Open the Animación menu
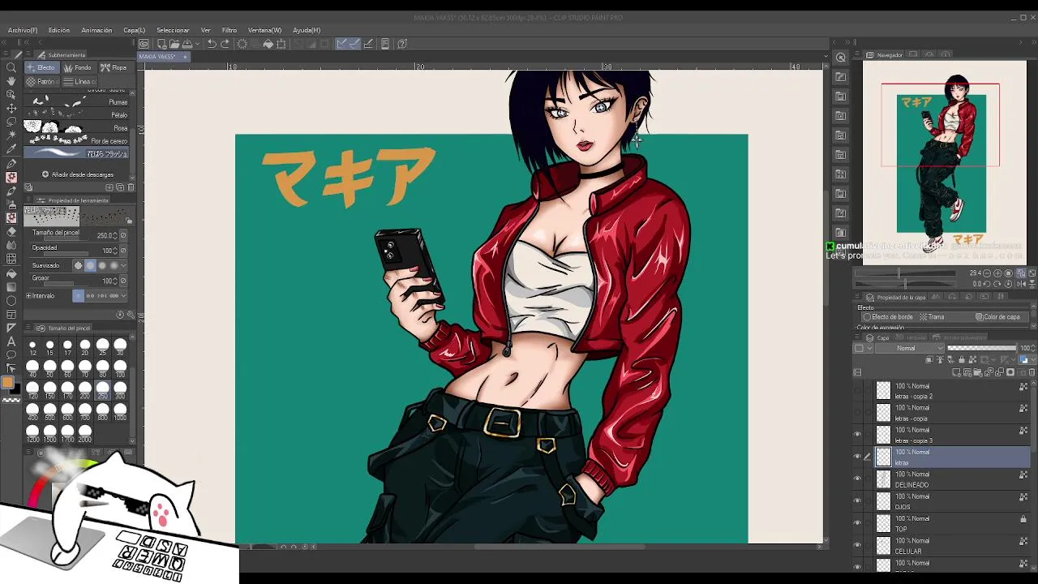Image resolution: width=1038 pixels, height=584 pixels. click(x=97, y=30)
